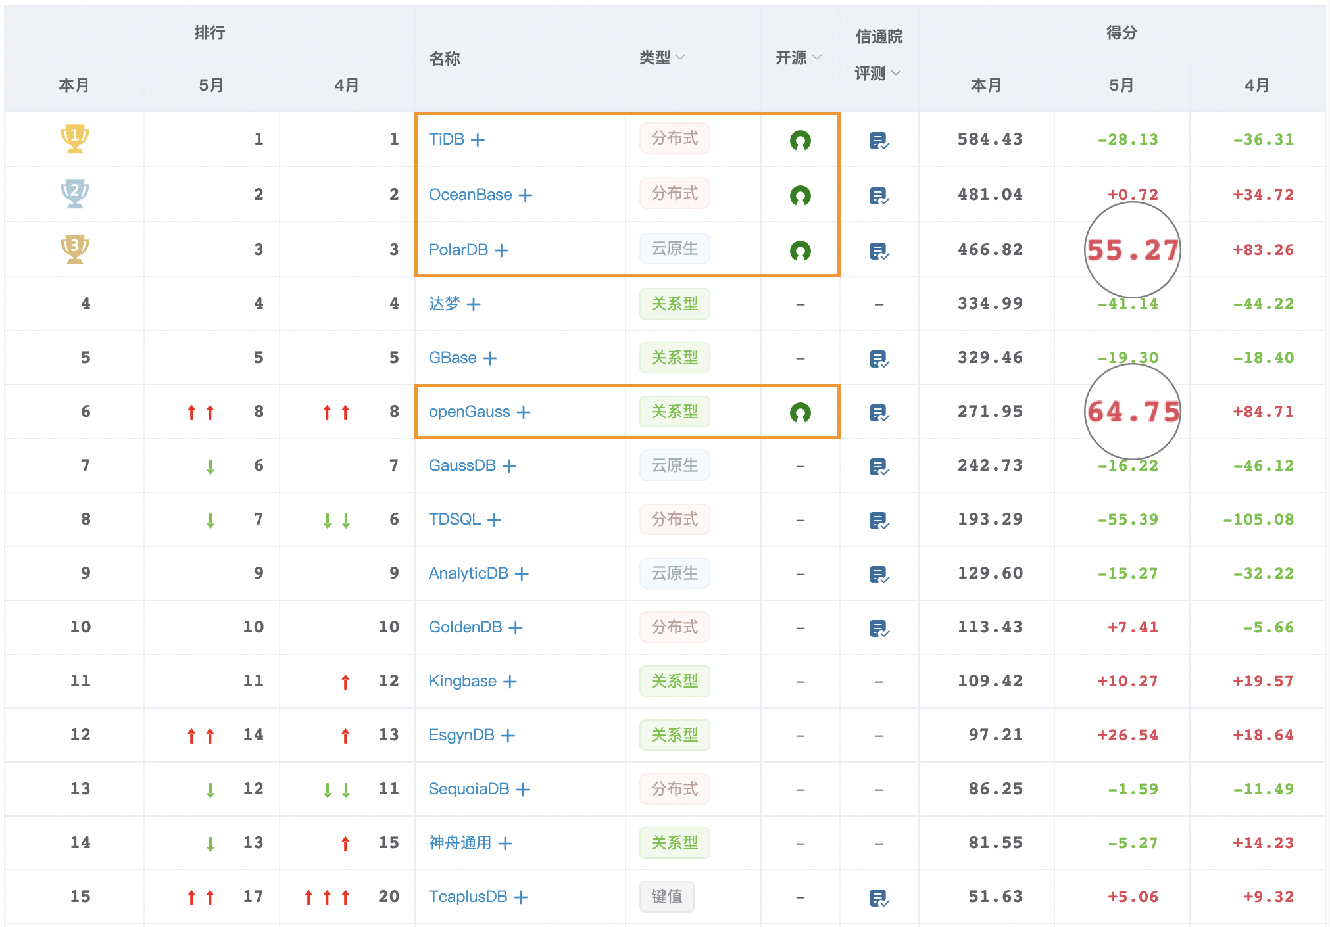Click the 得分 column group header
The image size is (1330, 927).
(x=1121, y=32)
